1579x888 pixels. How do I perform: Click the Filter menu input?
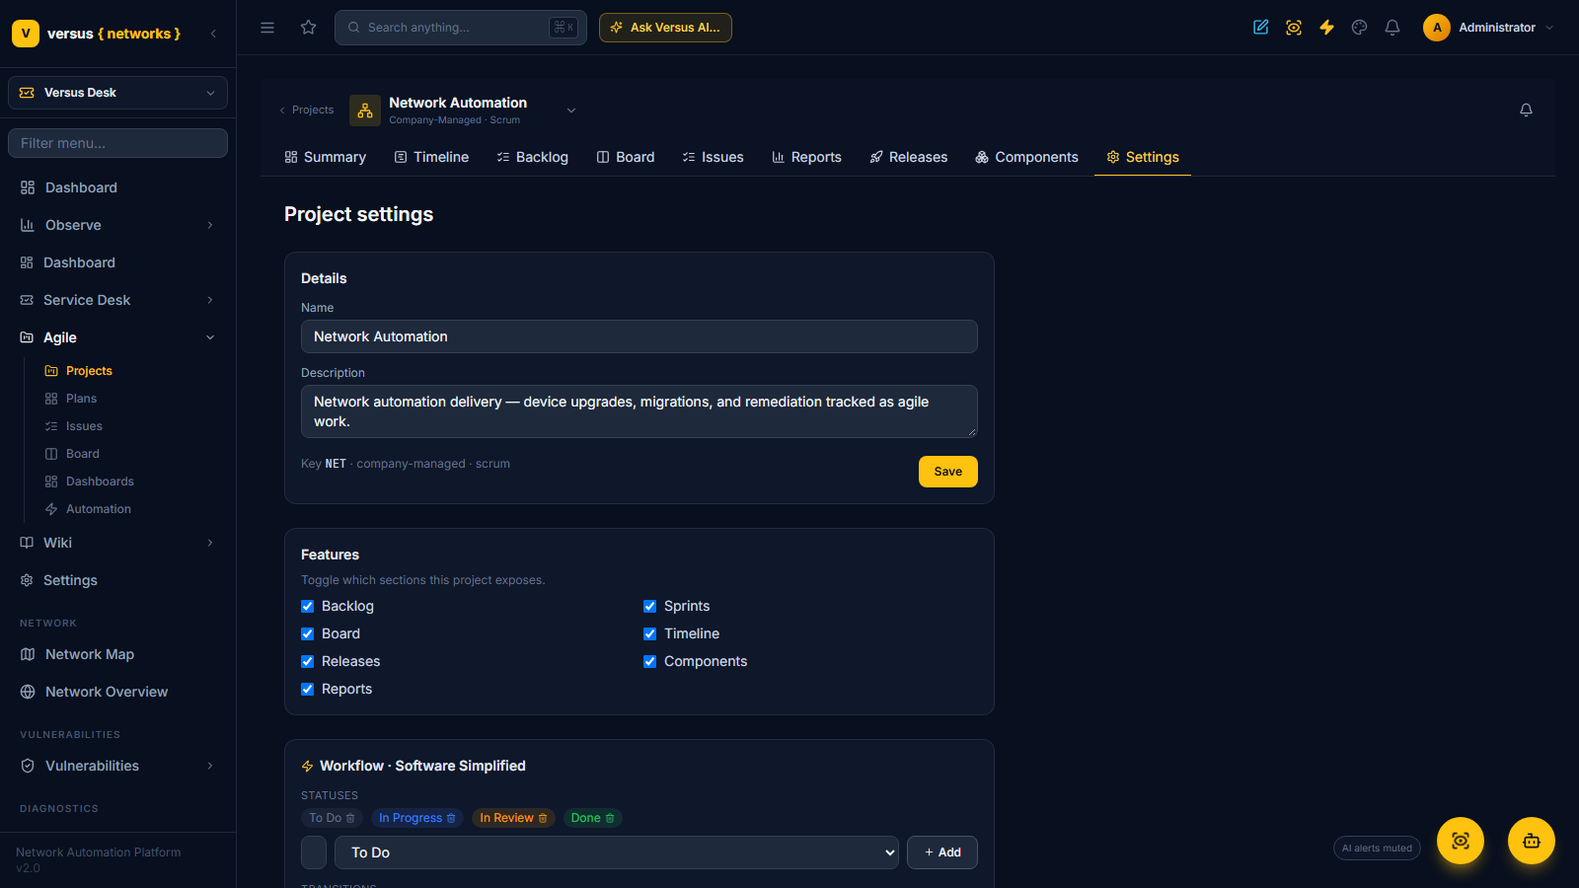pyautogui.click(x=118, y=143)
